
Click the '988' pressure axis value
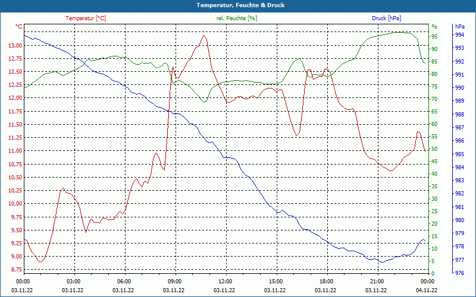[x=459, y=115]
